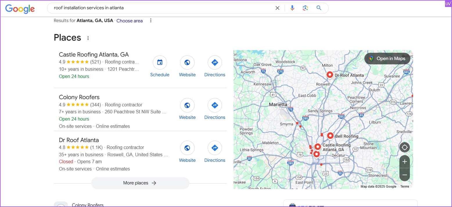This screenshot has height=207, width=452.
Task: Click the blue magnifier search icon
Action: coord(319,8)
